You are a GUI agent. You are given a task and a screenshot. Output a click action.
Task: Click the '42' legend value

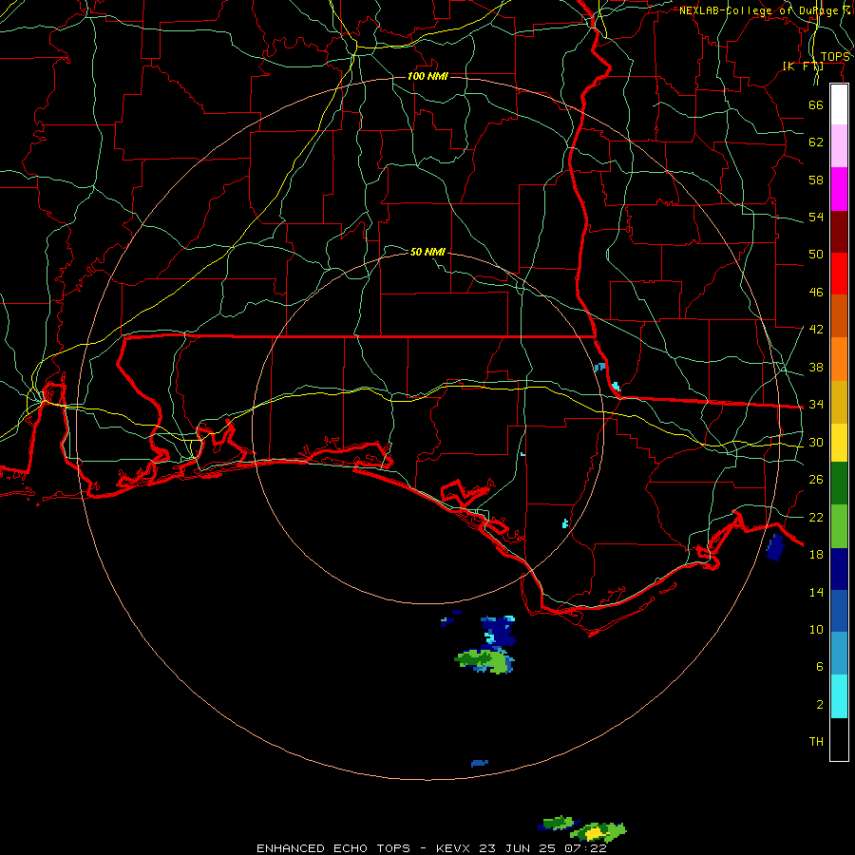816,330
